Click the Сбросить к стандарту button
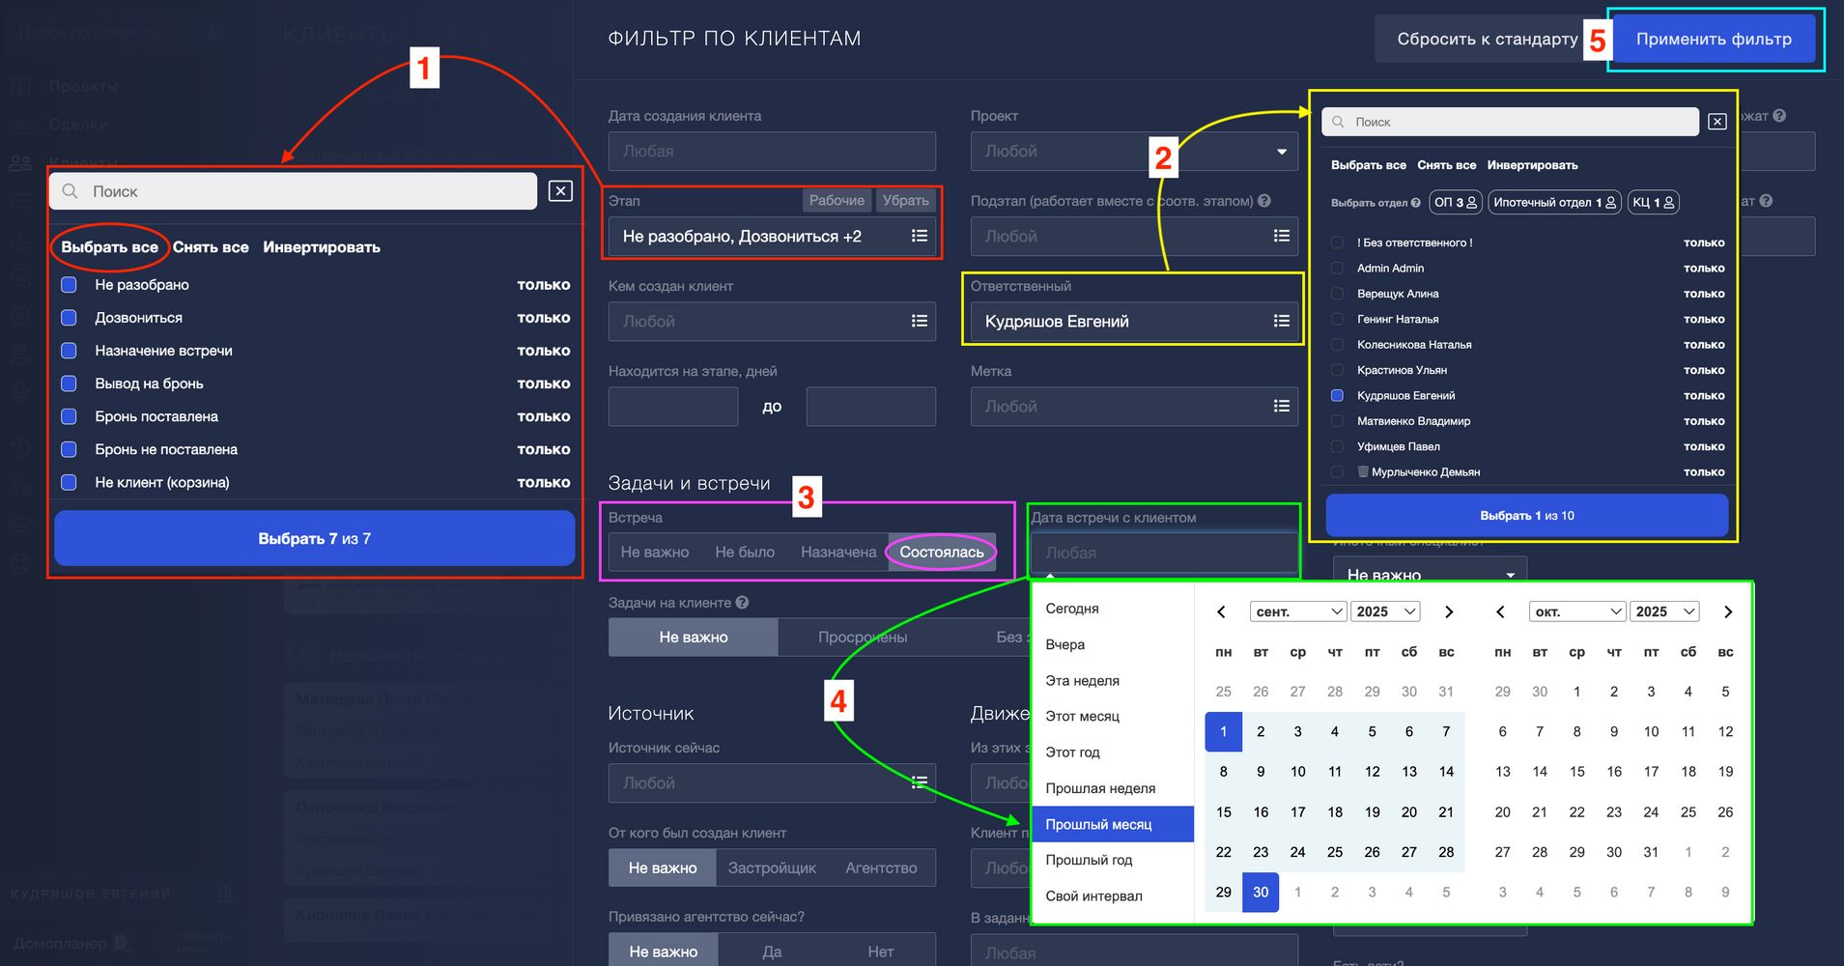The width and height of the screenshot is (1844, 966). click(1487, 39)
